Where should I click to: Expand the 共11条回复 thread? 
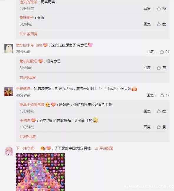coord(29,34)
